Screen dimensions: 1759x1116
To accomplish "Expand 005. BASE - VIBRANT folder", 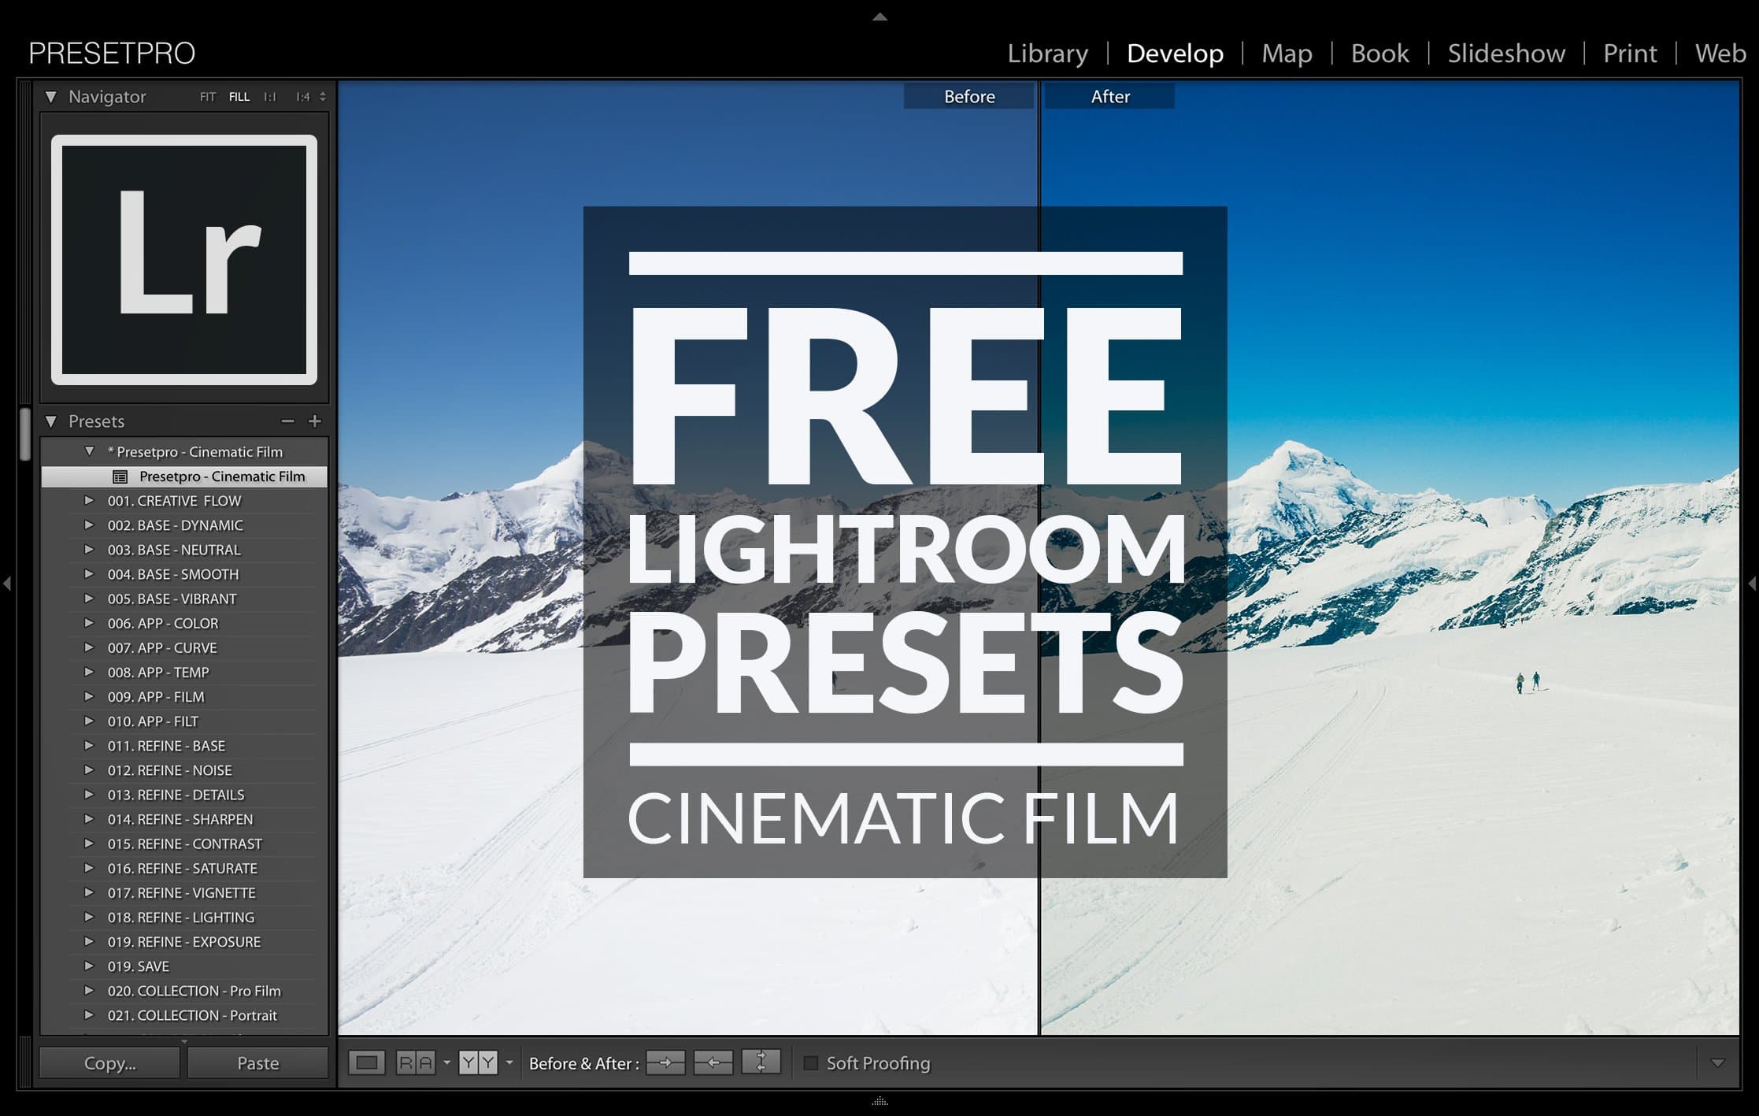I will point(89,598).
